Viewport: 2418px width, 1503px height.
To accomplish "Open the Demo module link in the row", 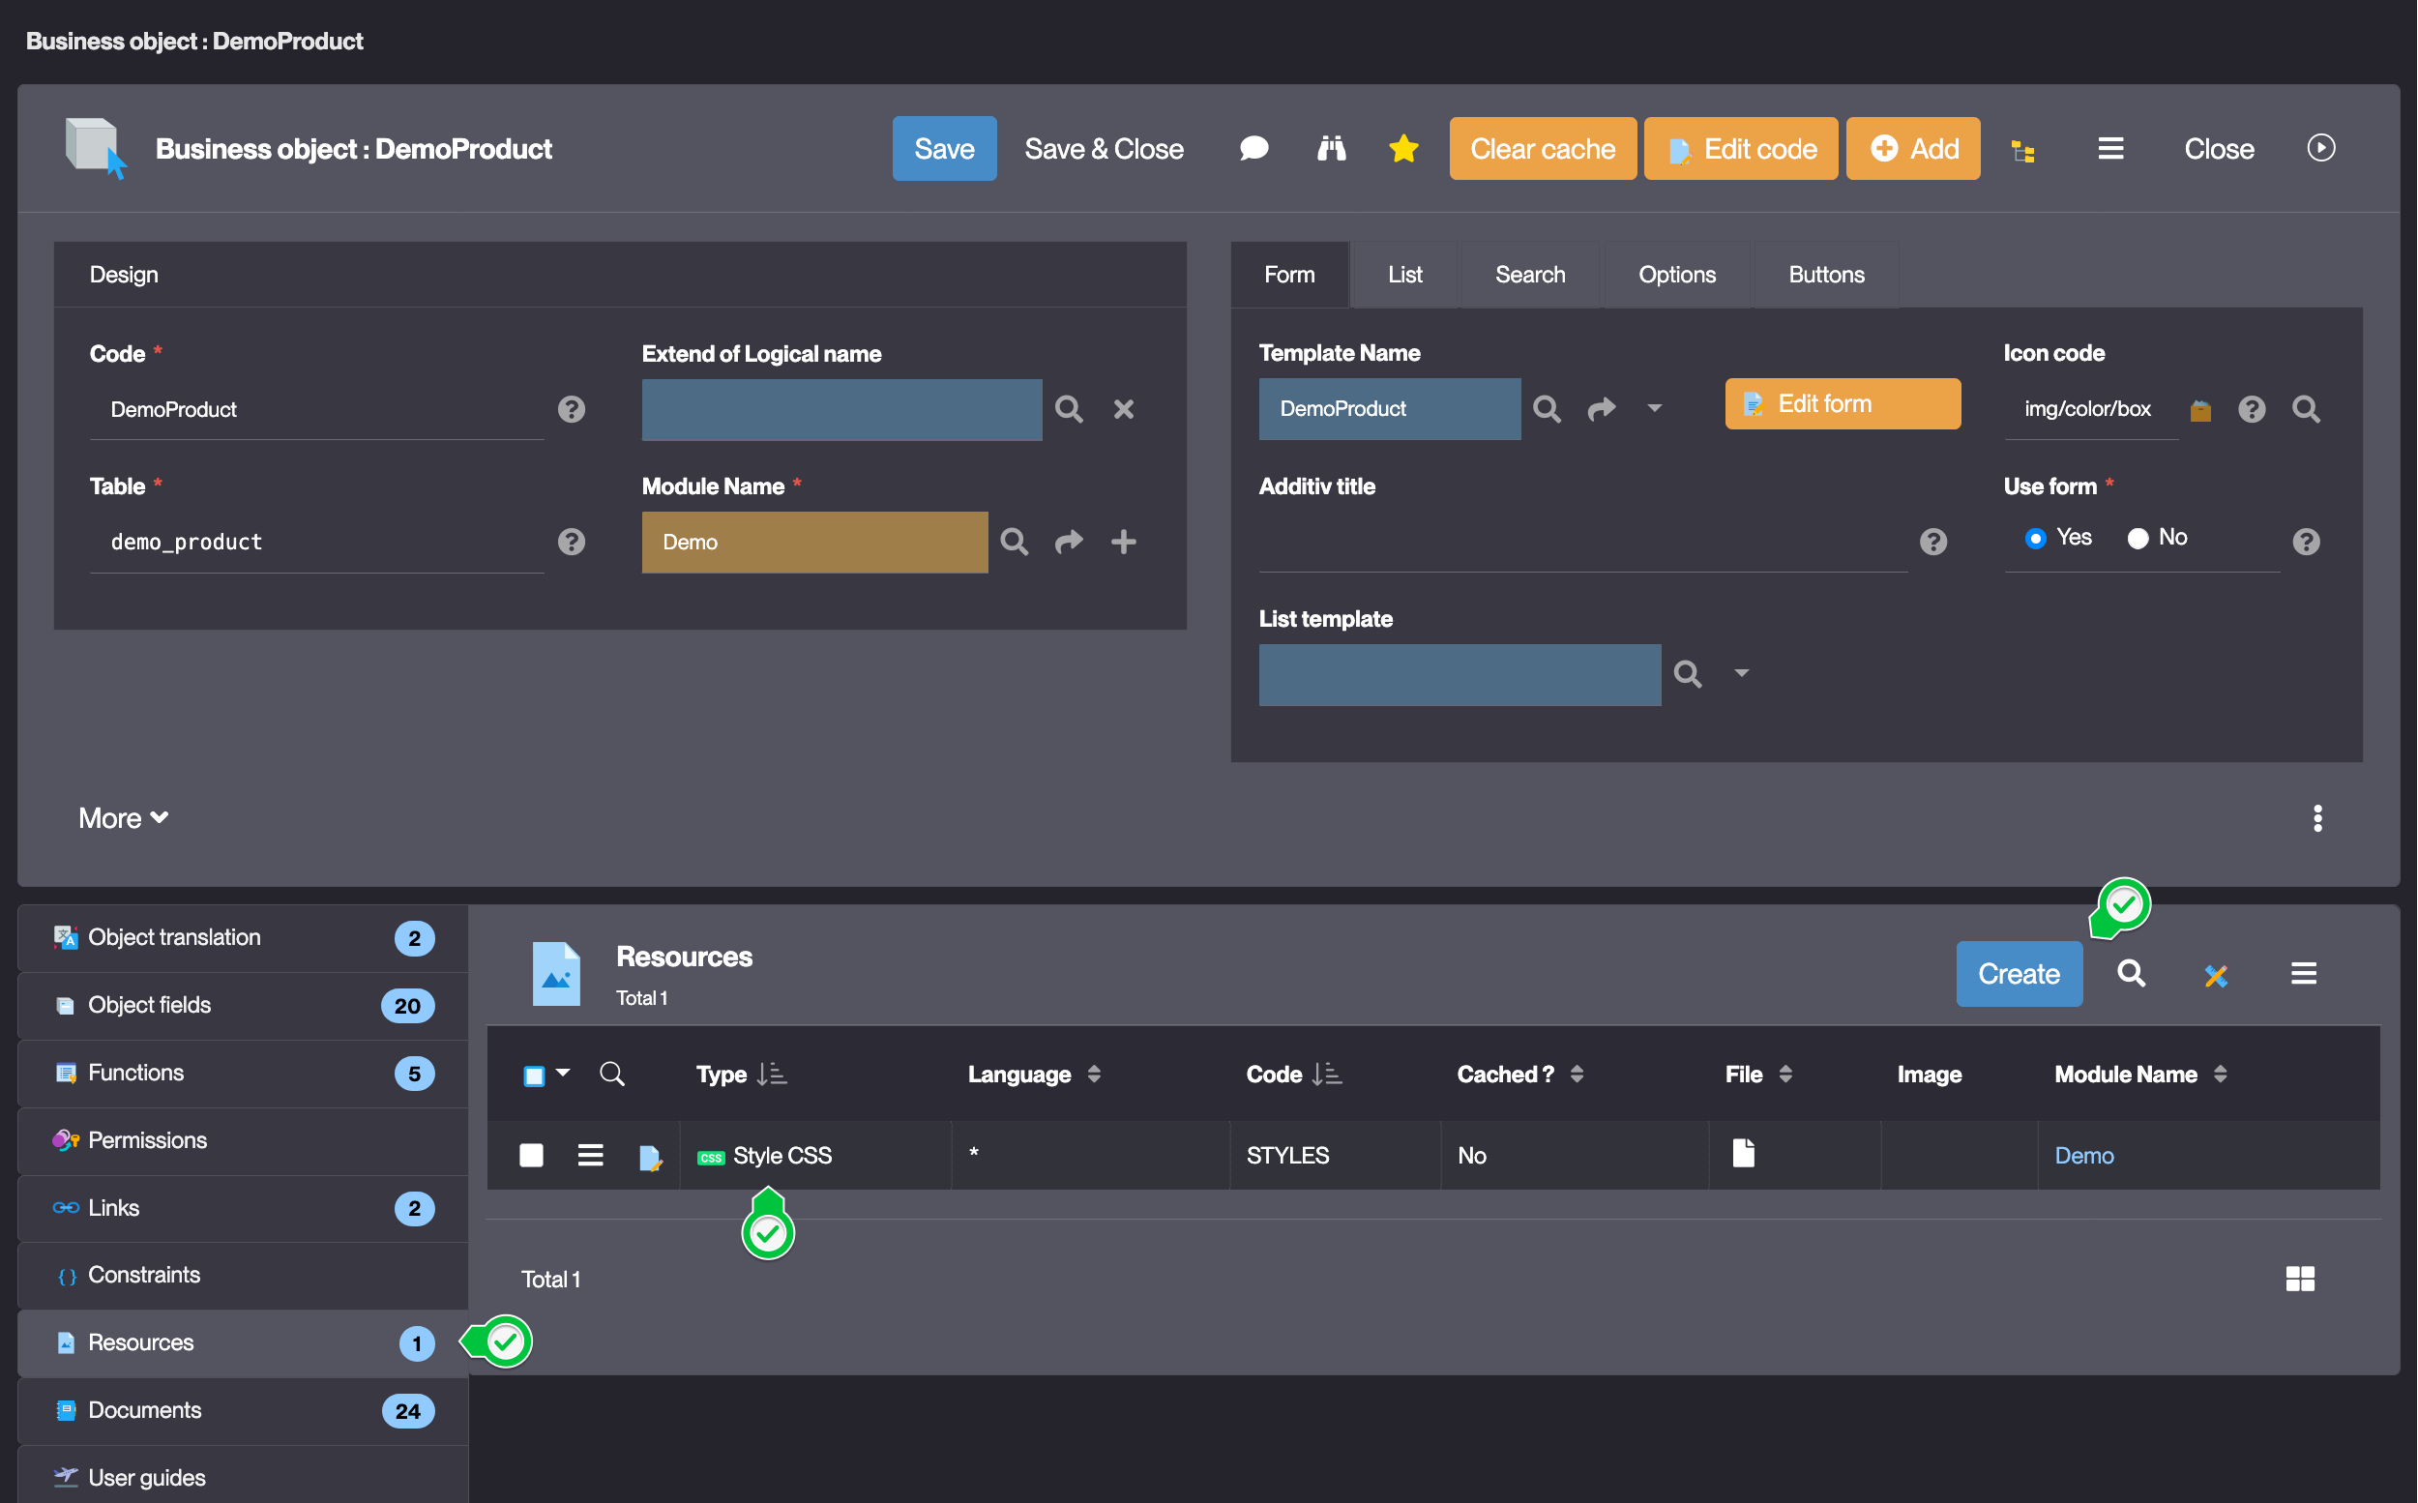I will pyautogui.click(x=2083, y=1155).
